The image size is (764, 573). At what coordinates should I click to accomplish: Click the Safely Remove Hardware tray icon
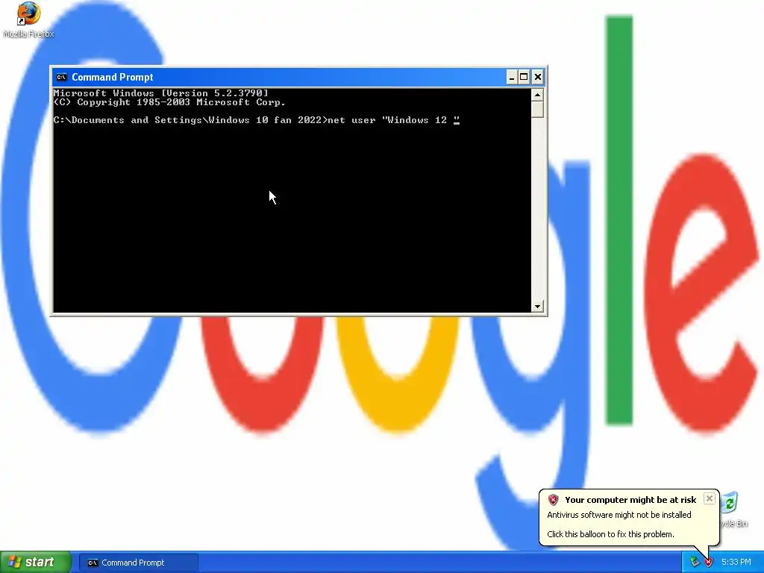pos(695,563)
